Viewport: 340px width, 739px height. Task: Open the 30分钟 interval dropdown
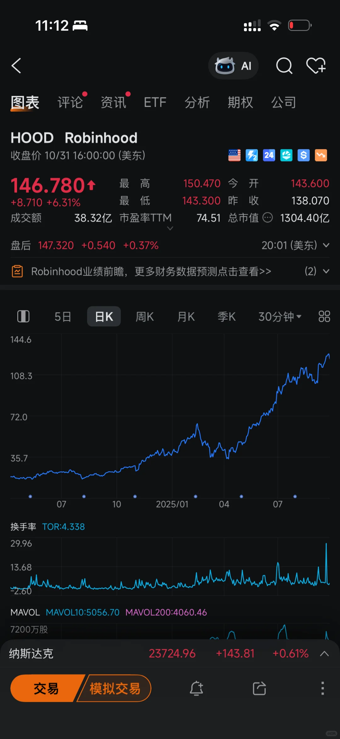280,316
